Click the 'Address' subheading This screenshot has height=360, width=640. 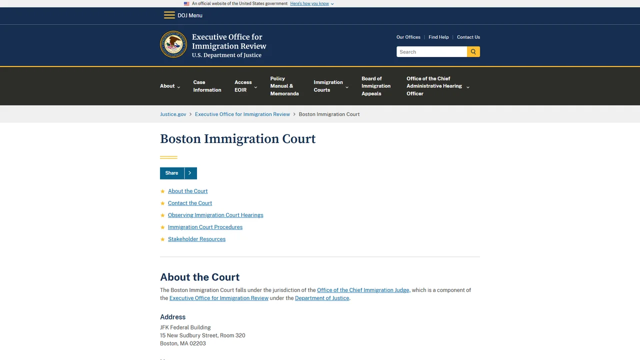pos(172,317)
